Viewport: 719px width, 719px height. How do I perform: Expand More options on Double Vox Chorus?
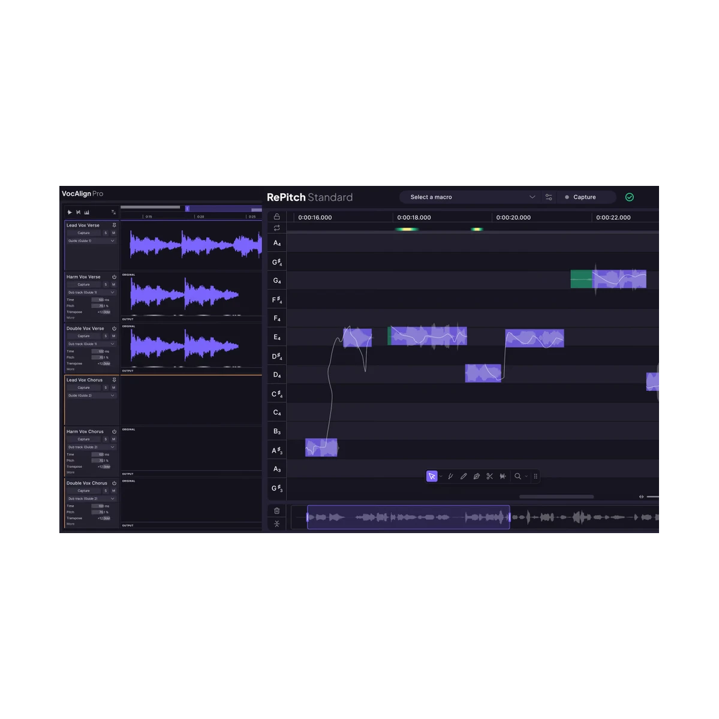(70, 524)
